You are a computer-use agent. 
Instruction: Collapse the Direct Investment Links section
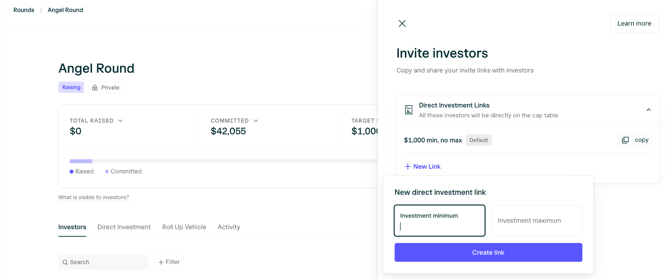pyautogui.click(x=648, y=110)
